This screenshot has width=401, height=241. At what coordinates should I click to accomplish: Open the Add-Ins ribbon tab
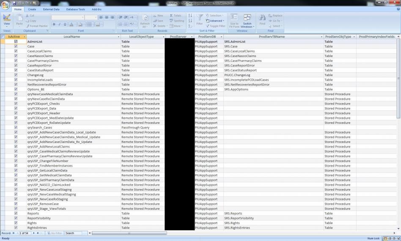pyautogui.click(x=96, y=9)
